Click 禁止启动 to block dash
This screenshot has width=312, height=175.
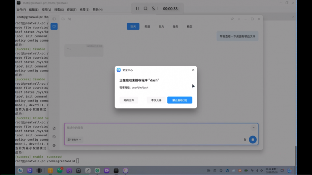[180, 100]
